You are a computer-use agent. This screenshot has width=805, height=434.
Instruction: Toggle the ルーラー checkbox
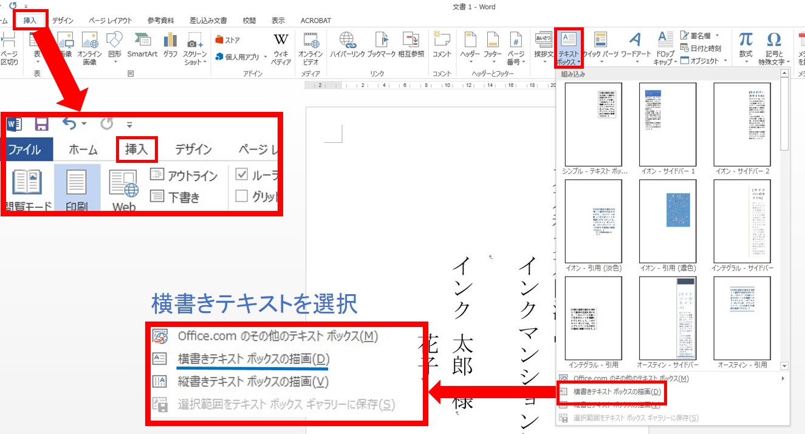(242, 175)
